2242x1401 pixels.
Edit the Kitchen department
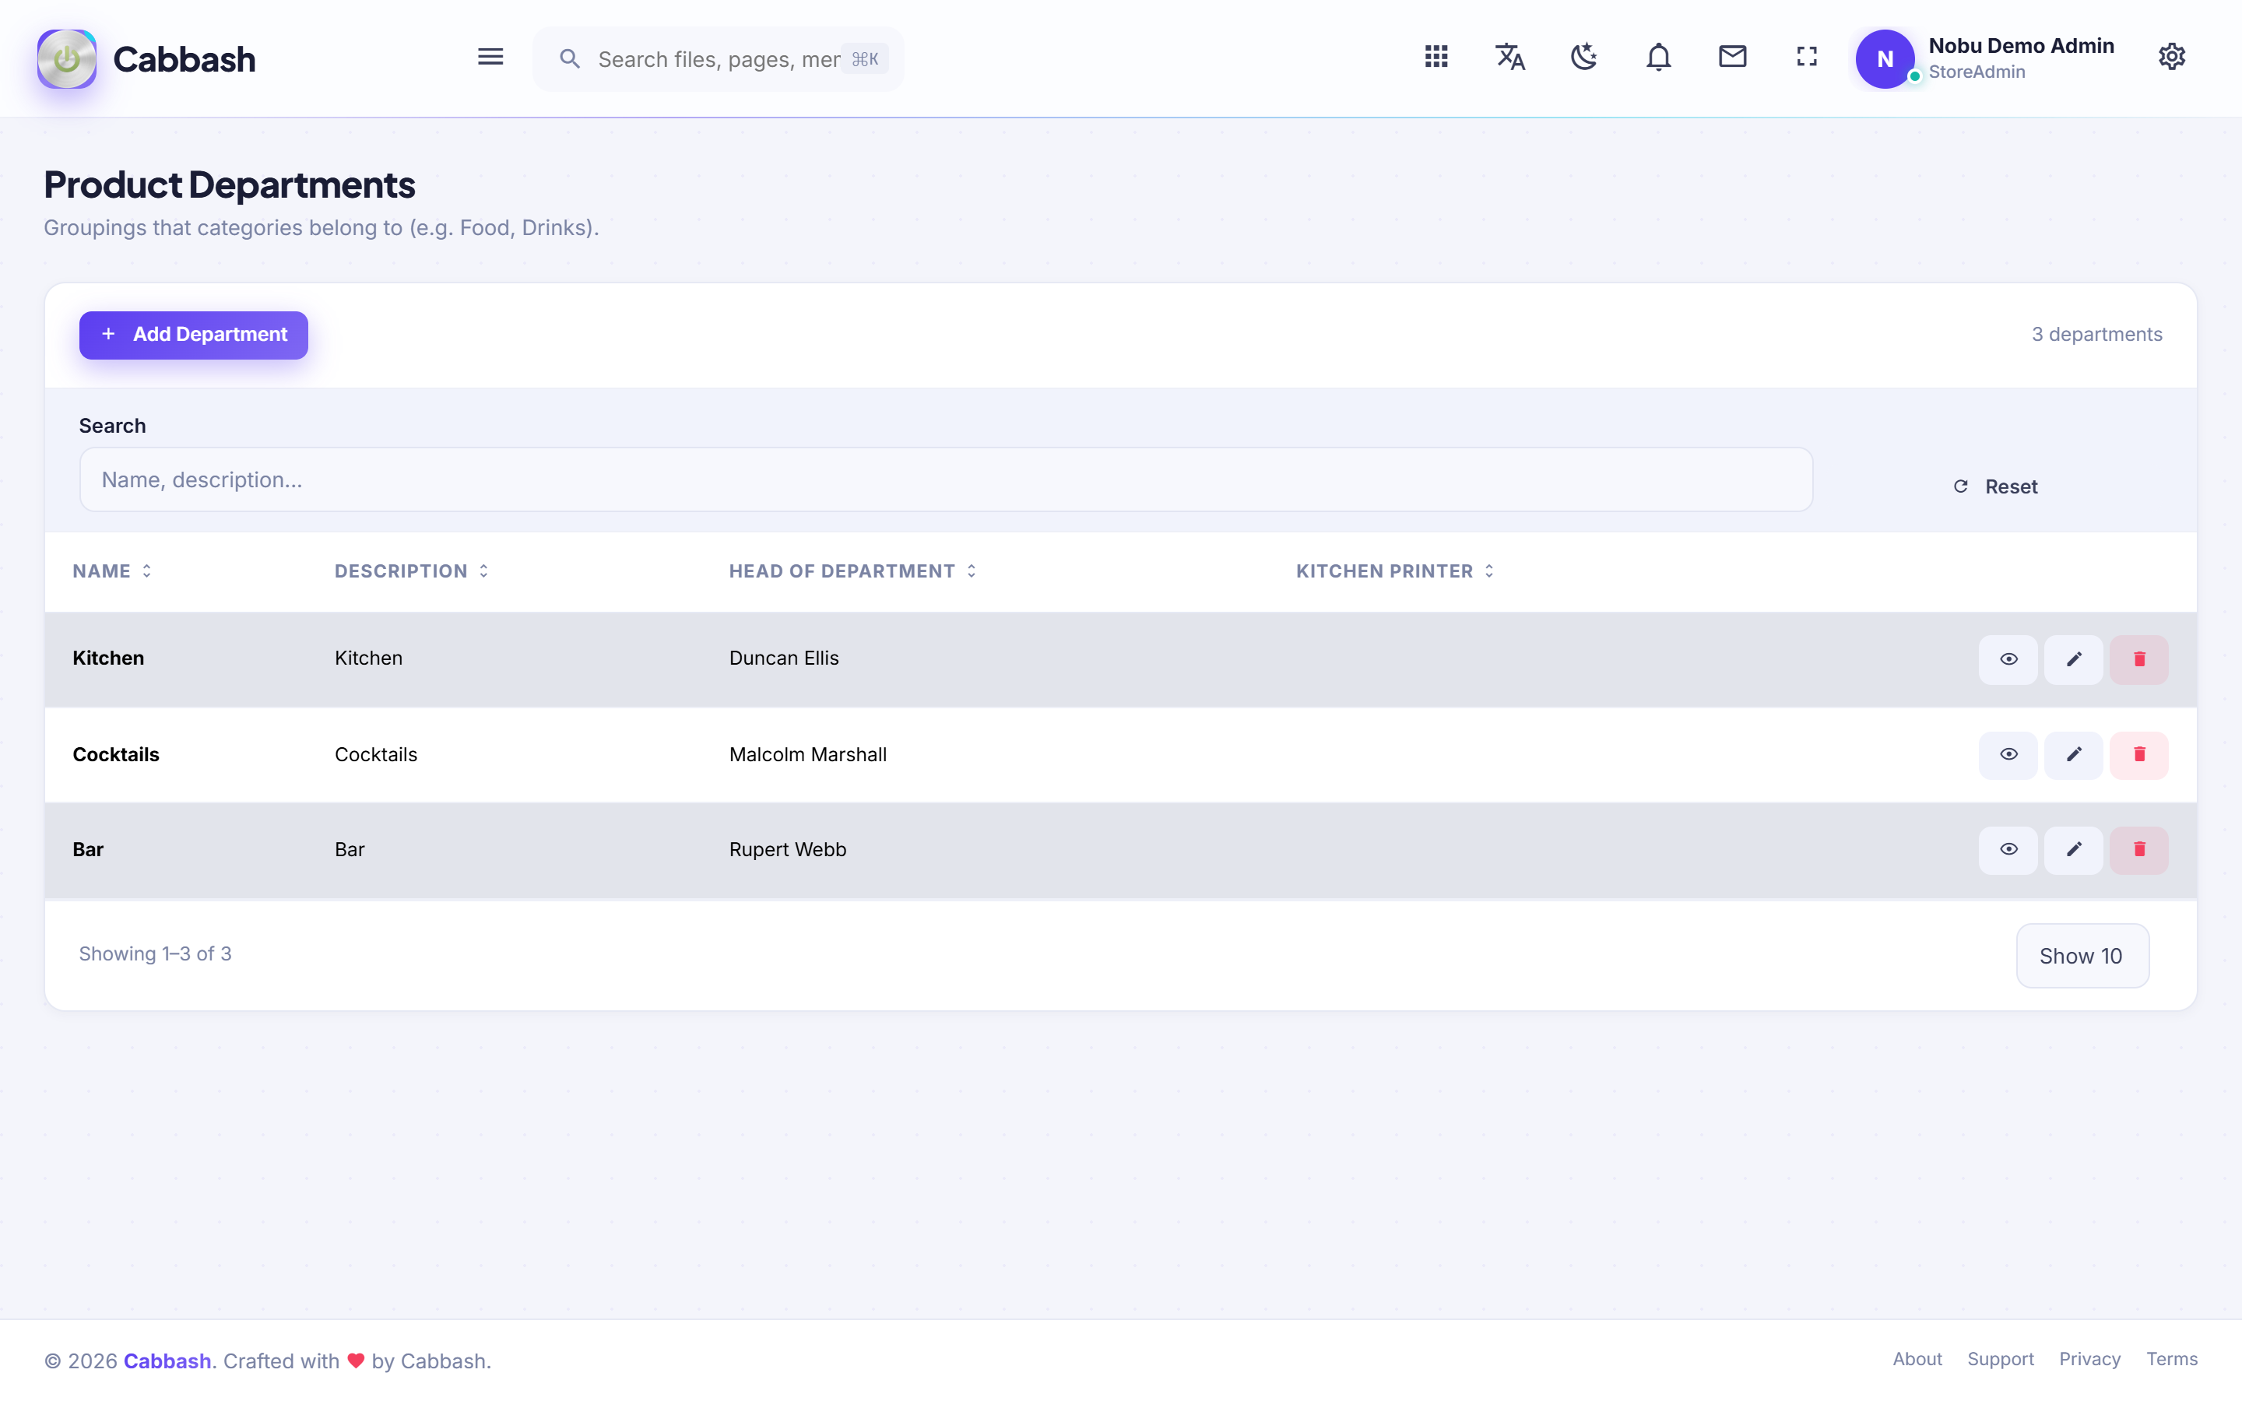click(x=2073, y=658)
